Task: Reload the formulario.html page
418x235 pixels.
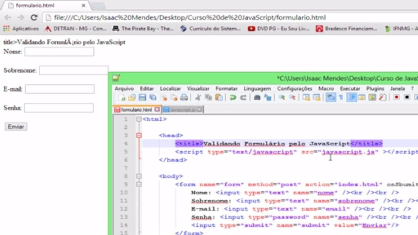Action: click(x=34, y=18)
